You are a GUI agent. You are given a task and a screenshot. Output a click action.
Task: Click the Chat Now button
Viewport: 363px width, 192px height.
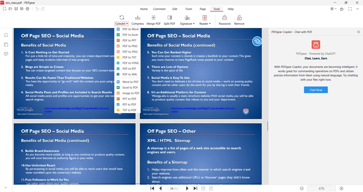pyautogui.click(x=316, y=90)
